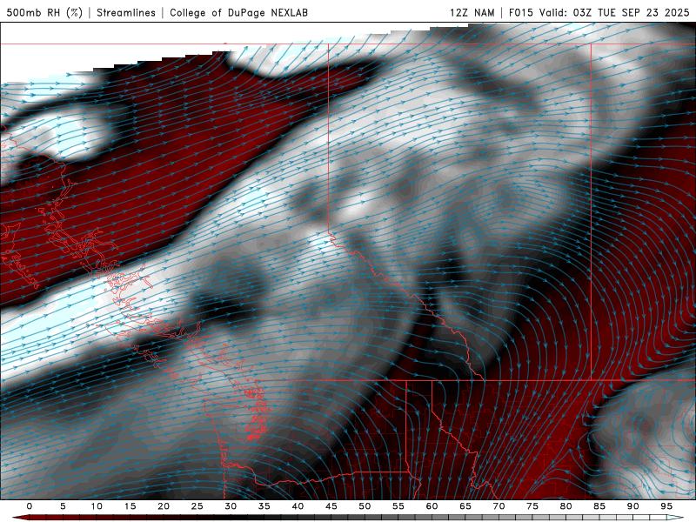Click the '75' label on the color scale
Image resolution: width=696 pixels, height=522 pixels.
click(532, 506)
